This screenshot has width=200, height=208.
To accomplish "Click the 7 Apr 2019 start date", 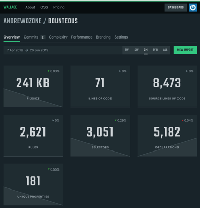I will (15, 50).
